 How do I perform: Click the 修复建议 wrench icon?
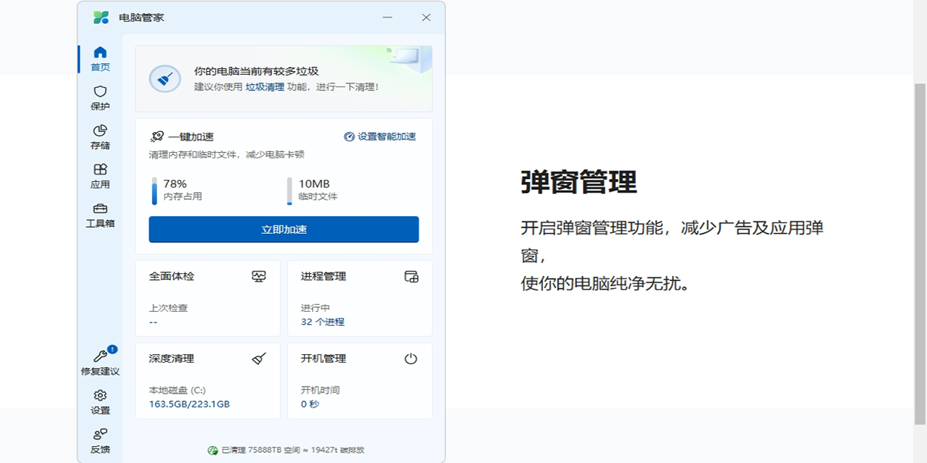[x=100, y=357]
